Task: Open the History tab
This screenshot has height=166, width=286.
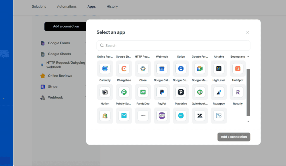Action: tap(112, 6)
